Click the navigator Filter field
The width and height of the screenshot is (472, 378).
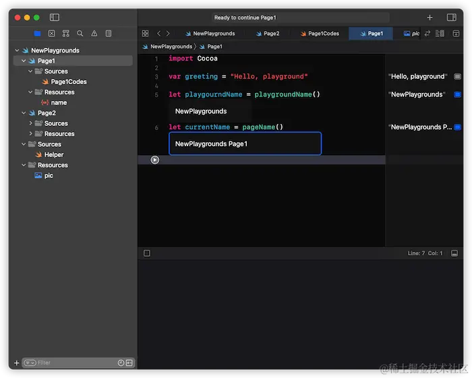pos(78,363)
